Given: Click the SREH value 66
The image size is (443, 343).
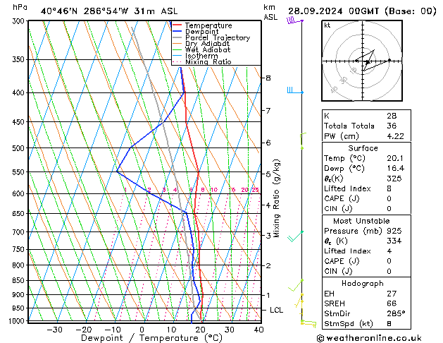Looking at the screenshot, I should [x=392, y=303].
